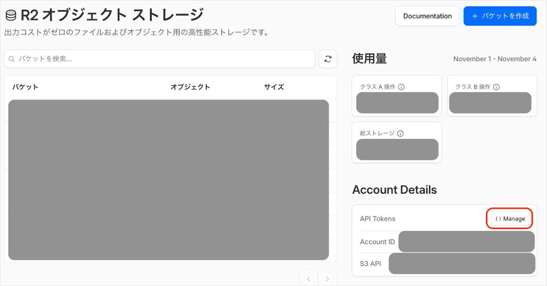
Task: Sort by the オブジェクト column header
Action: (190, 87)
